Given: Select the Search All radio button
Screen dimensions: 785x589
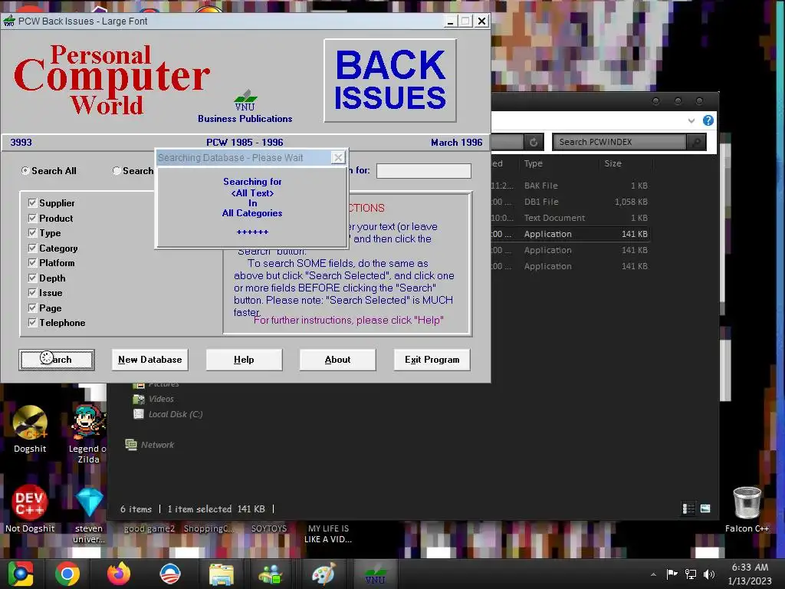Looking at the screenshot, I should point(25,171).
